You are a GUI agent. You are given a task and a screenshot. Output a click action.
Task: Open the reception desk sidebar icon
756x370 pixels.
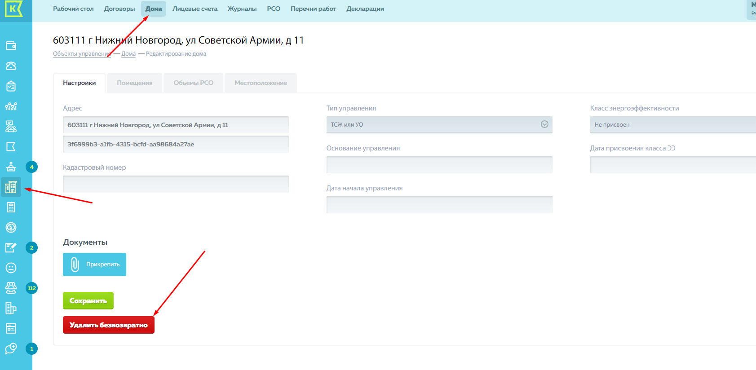point(11,167)
